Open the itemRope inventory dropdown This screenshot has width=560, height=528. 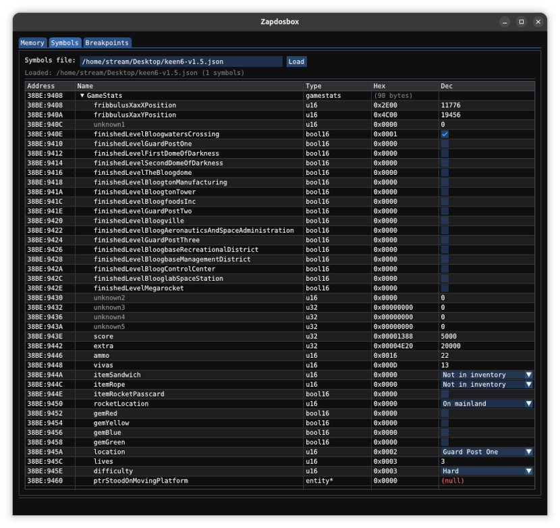point(487,384)
